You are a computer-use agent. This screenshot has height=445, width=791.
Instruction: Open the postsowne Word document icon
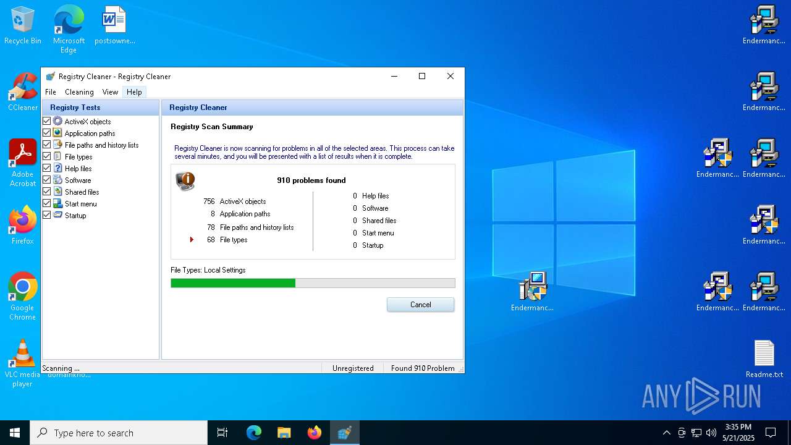pos(114,26)
